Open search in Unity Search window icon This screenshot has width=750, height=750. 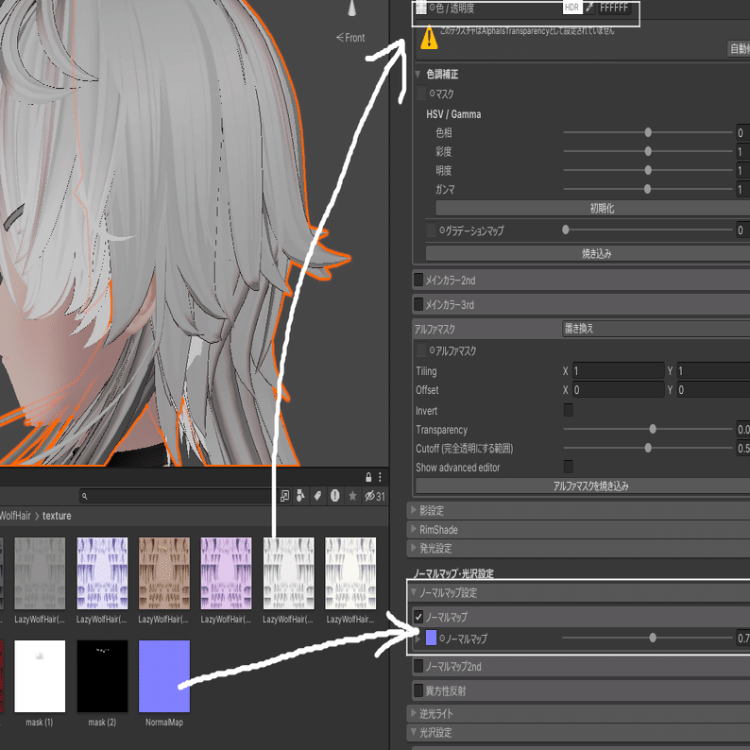tap(284, 496)
